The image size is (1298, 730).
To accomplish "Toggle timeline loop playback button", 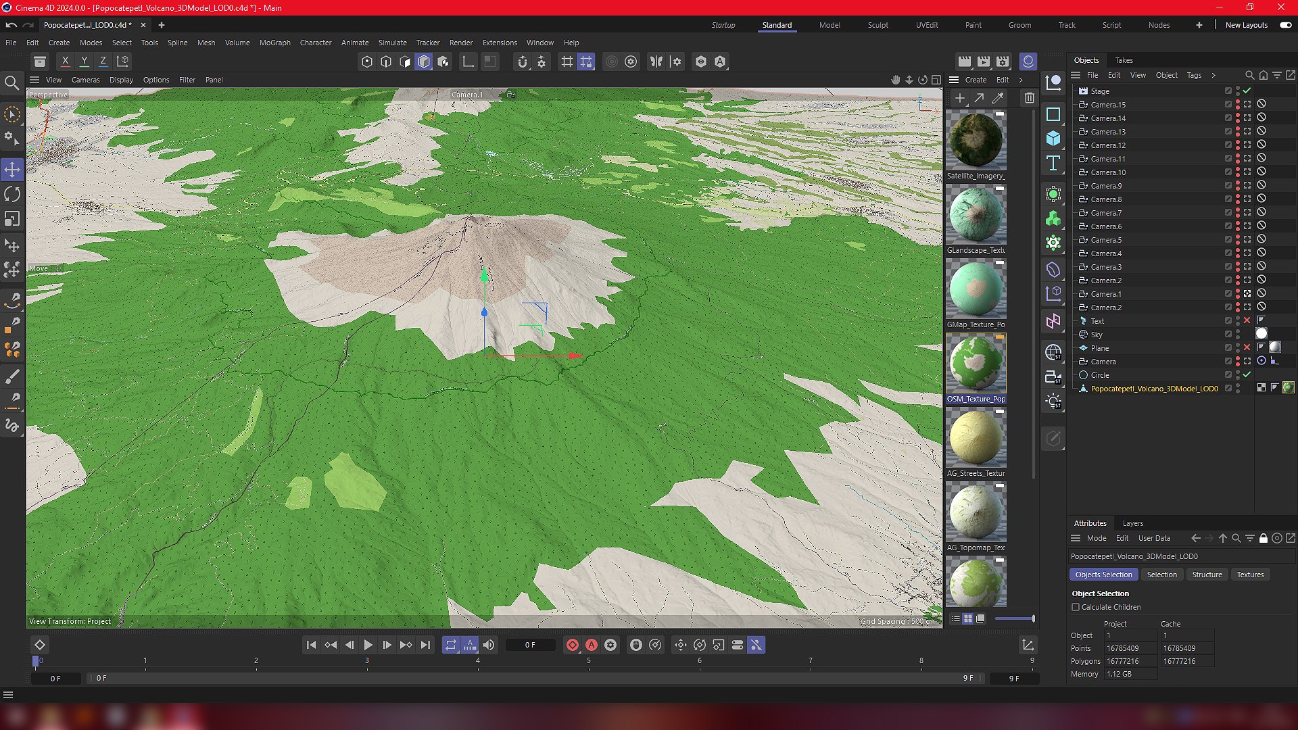I will point(451,645).
